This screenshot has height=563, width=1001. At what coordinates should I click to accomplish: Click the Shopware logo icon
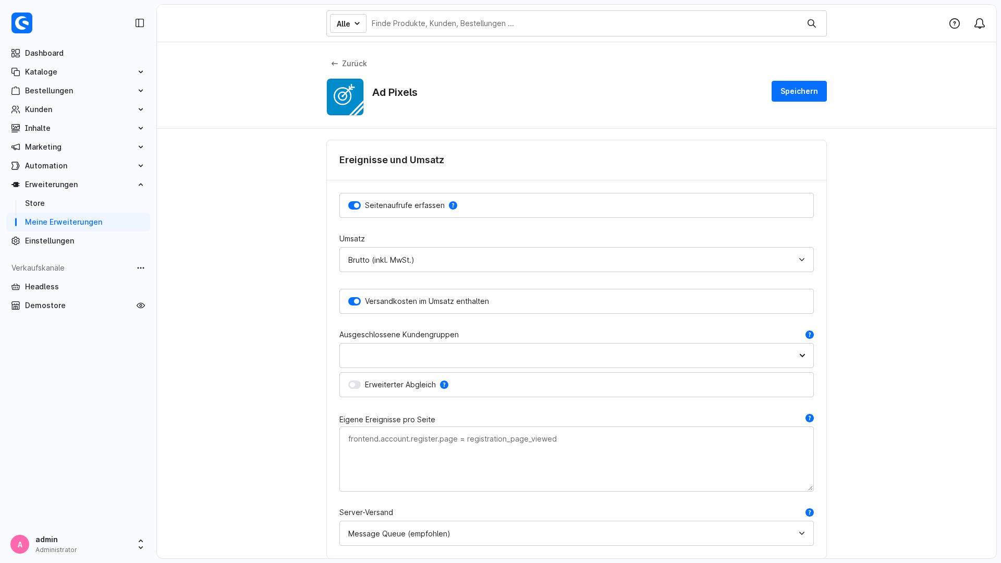point(22,23)
